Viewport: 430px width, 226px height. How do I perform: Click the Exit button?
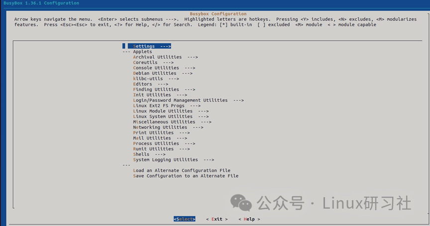tap(217, 219)
